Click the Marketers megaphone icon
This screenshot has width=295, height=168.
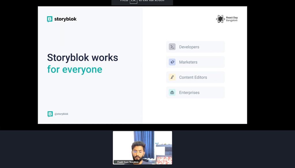[172, 62]
